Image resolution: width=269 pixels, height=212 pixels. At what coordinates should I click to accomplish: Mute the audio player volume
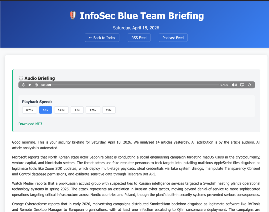(234, 85)
